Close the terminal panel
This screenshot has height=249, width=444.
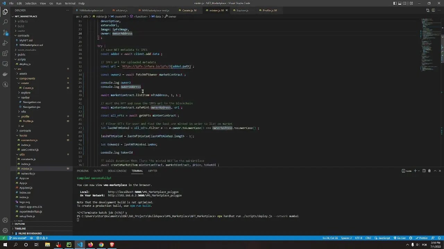click(440, 171)
